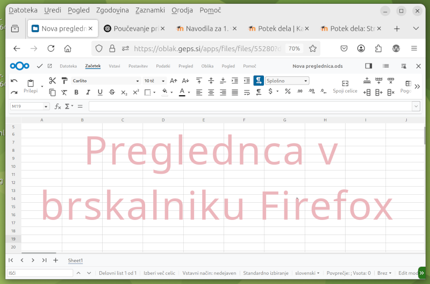Open the Postavitev ribbon tab
This screenshot has height=284, width=430.
(138, 66)
